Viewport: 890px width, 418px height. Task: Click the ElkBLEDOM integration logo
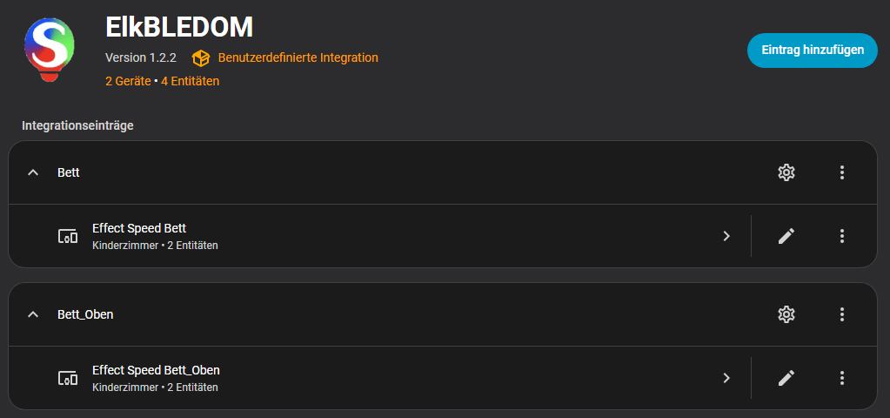pyautogui.click(x=50, y=49)
